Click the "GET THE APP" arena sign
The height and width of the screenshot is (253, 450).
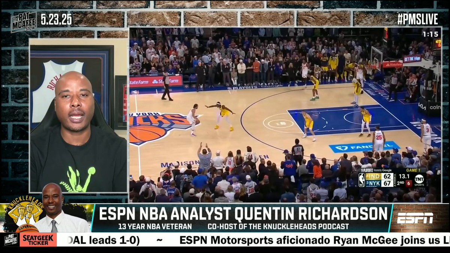point(412,58)
